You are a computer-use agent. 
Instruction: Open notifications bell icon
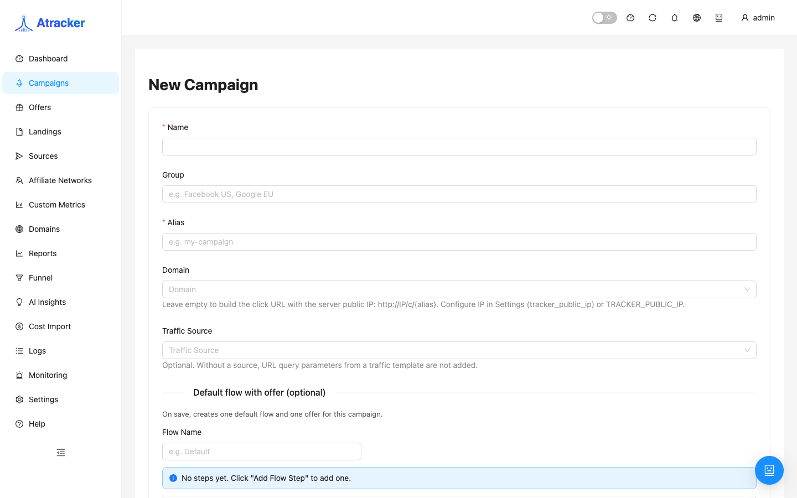pos(675,18)
